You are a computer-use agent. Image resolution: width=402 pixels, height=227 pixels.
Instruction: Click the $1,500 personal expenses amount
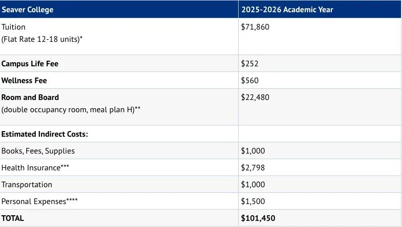point(253,201)
